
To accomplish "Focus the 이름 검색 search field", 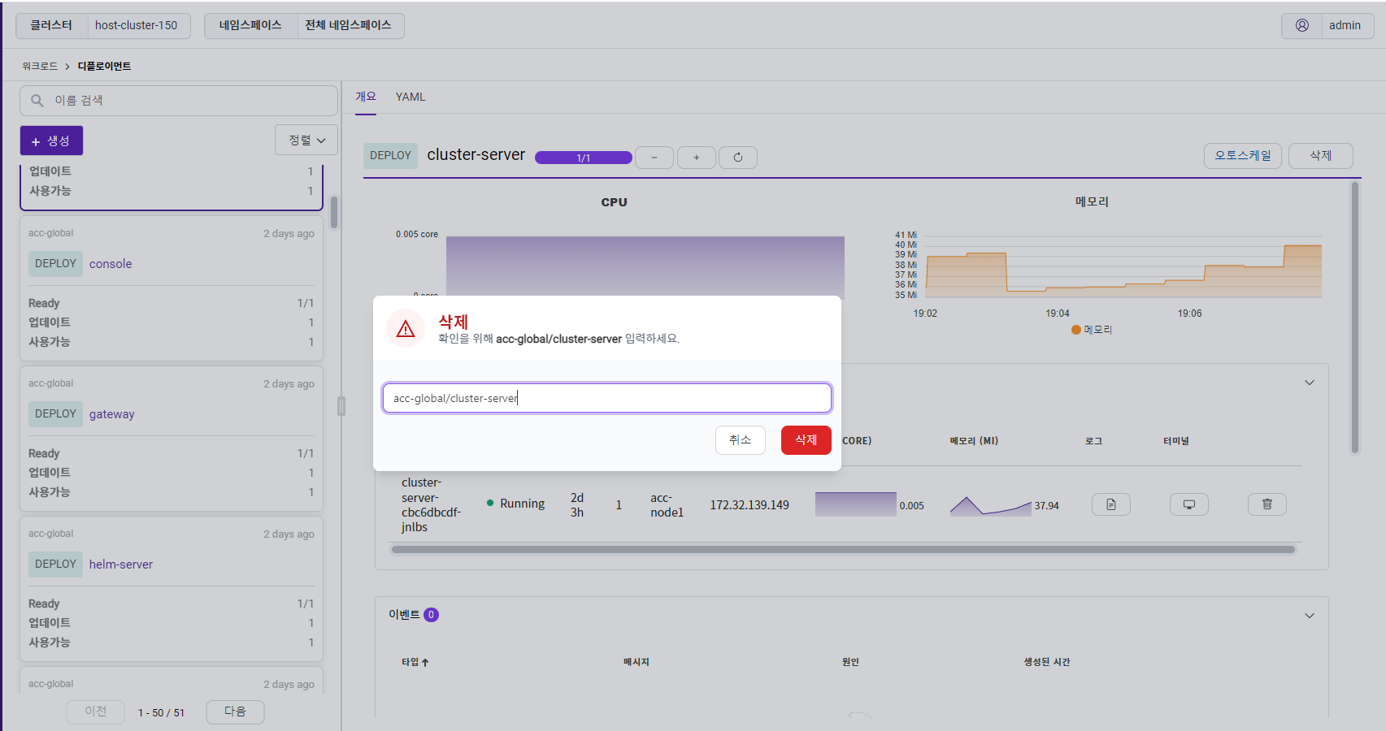I will point(179,101).
